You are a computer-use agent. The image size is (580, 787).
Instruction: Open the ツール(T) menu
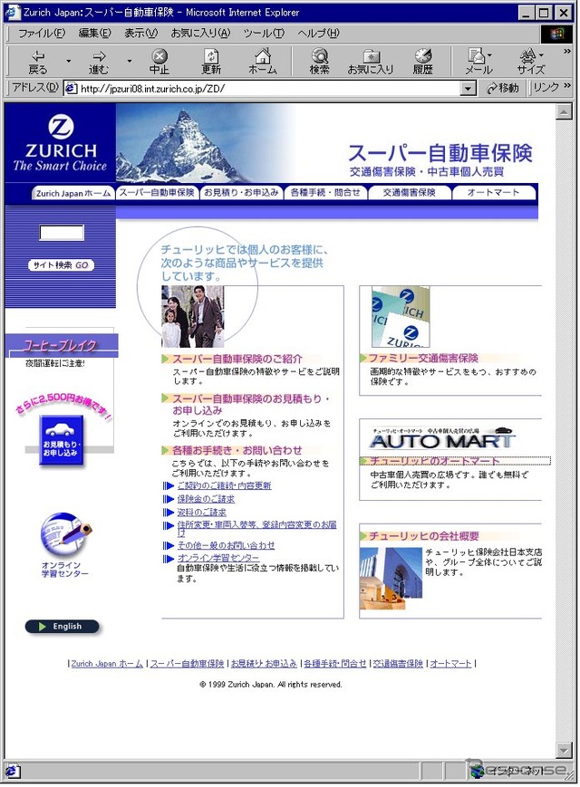coord(264,34)
